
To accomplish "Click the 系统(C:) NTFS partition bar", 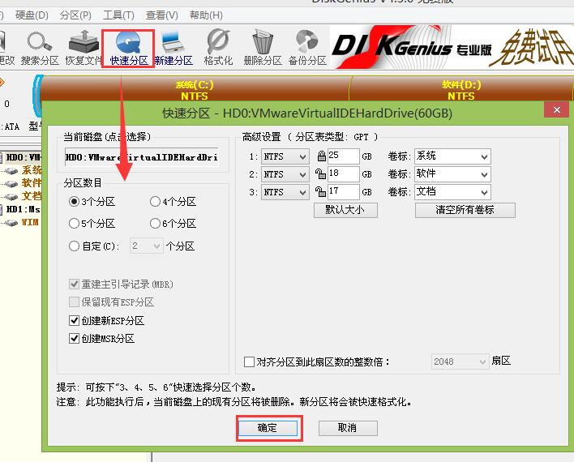I will click(195, 90).
